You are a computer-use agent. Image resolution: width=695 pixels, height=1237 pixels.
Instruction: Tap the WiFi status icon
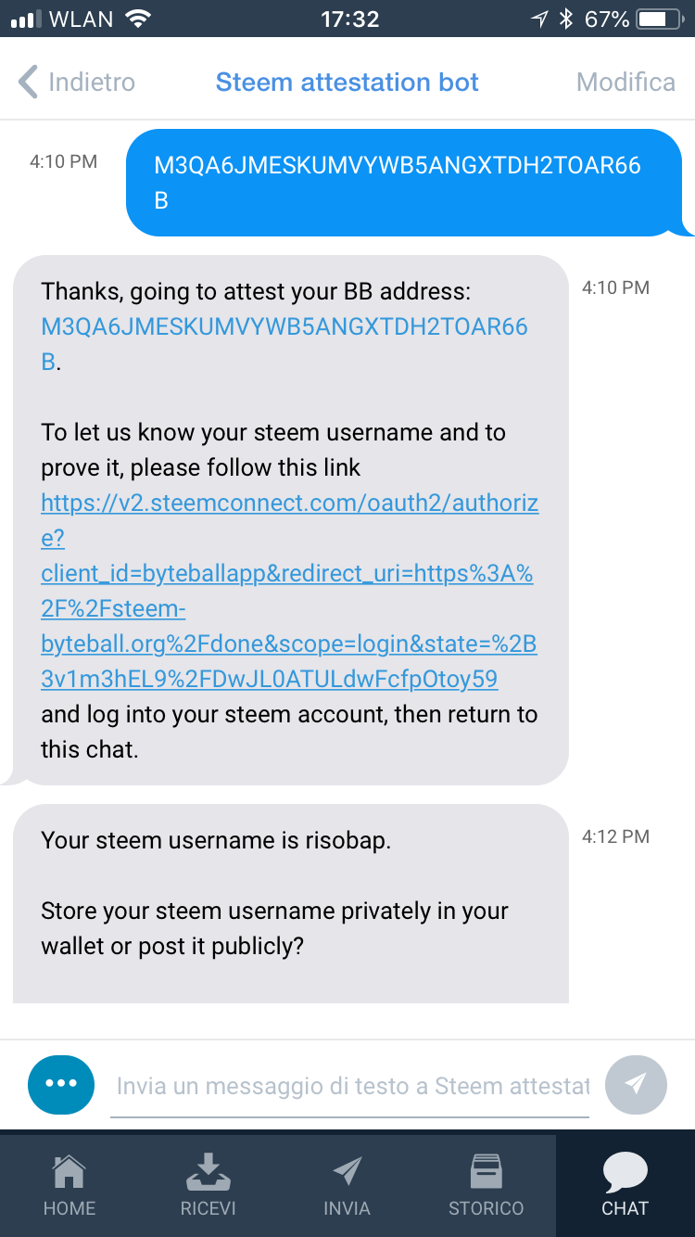[138, 19]
